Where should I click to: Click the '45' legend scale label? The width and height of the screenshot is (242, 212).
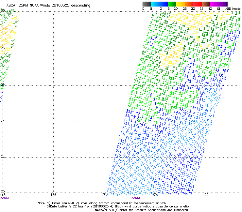pos(218,9)
